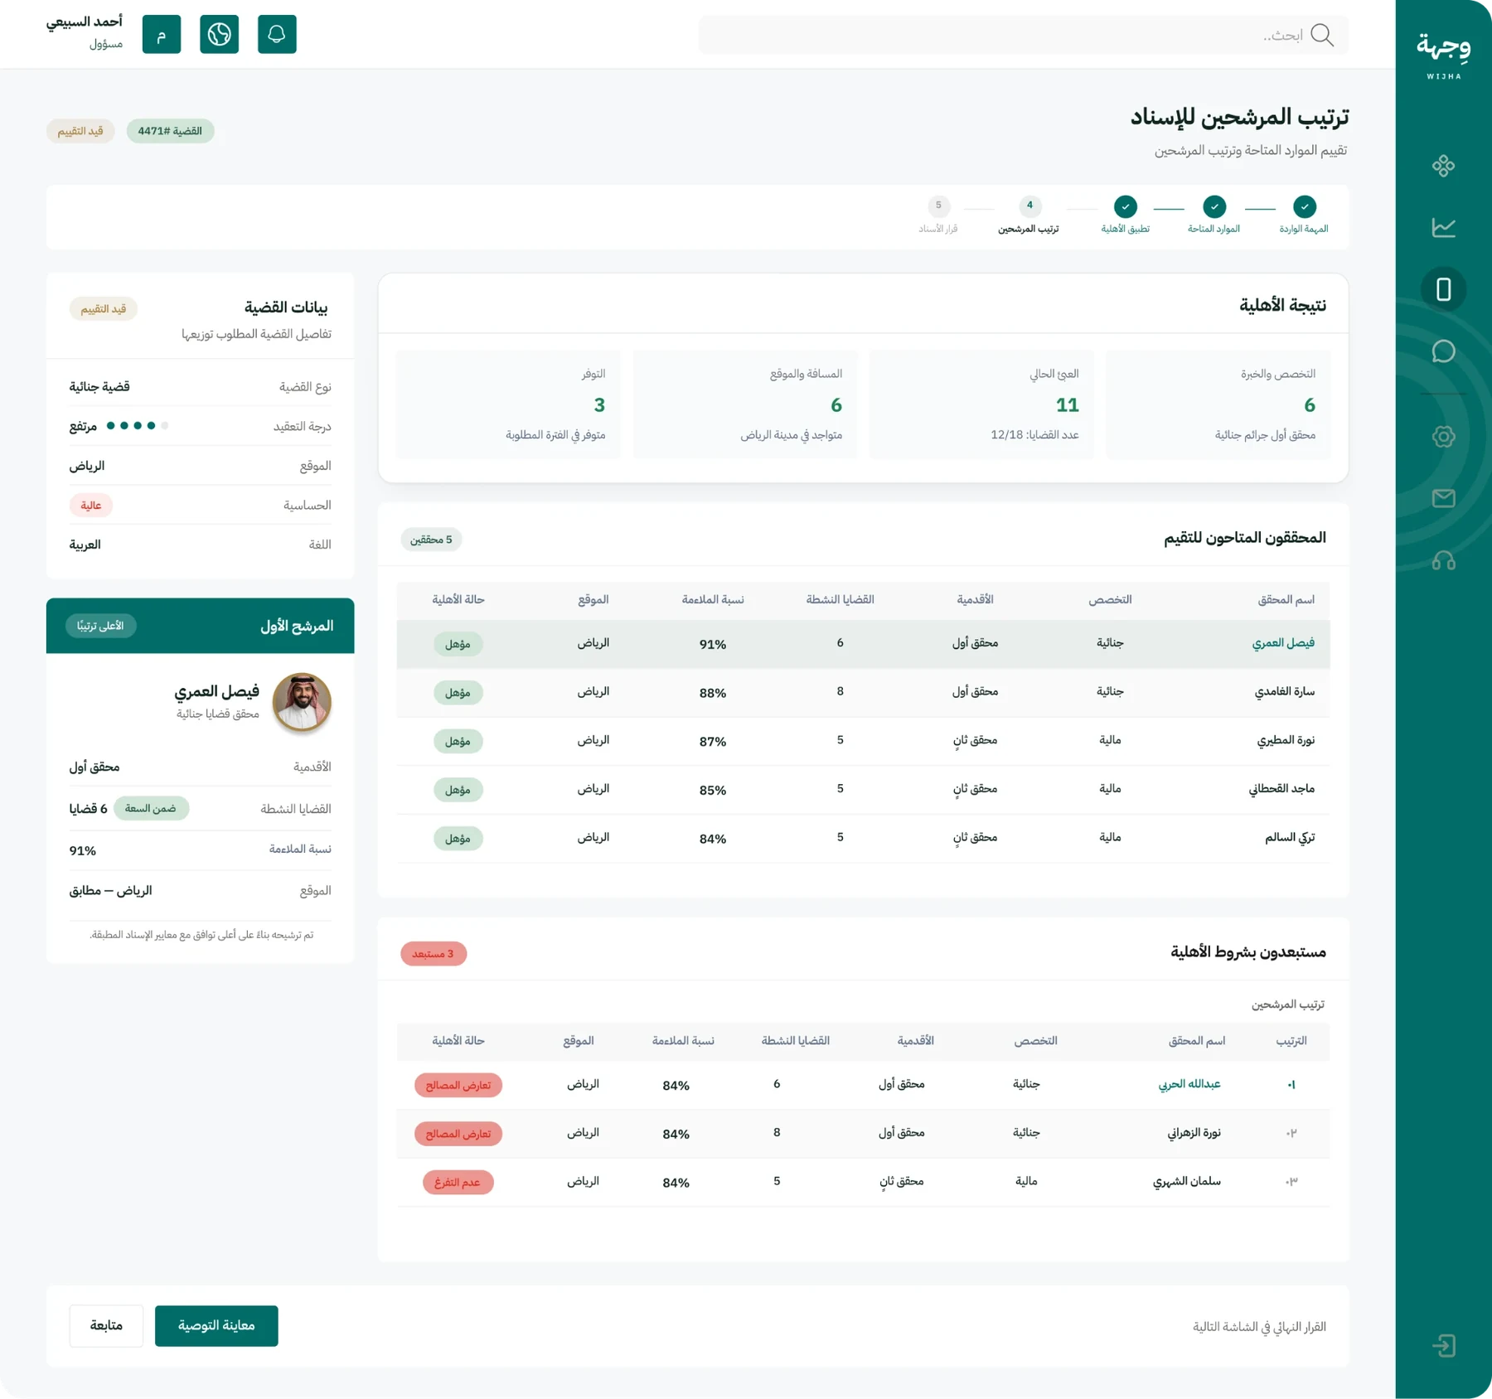Click the نسبة الملاءمة column header in available table
Image resolution: width=1492 pixels, height=1399 pixels.
pos(713,599)
